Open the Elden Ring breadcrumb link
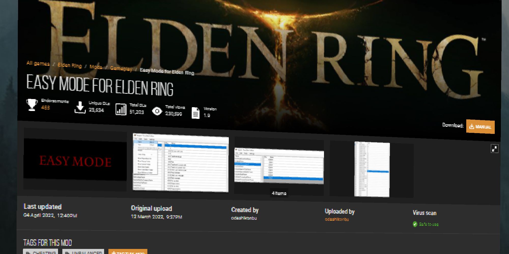This screenshot has height=254, width=509. click(x=69, y=65)
